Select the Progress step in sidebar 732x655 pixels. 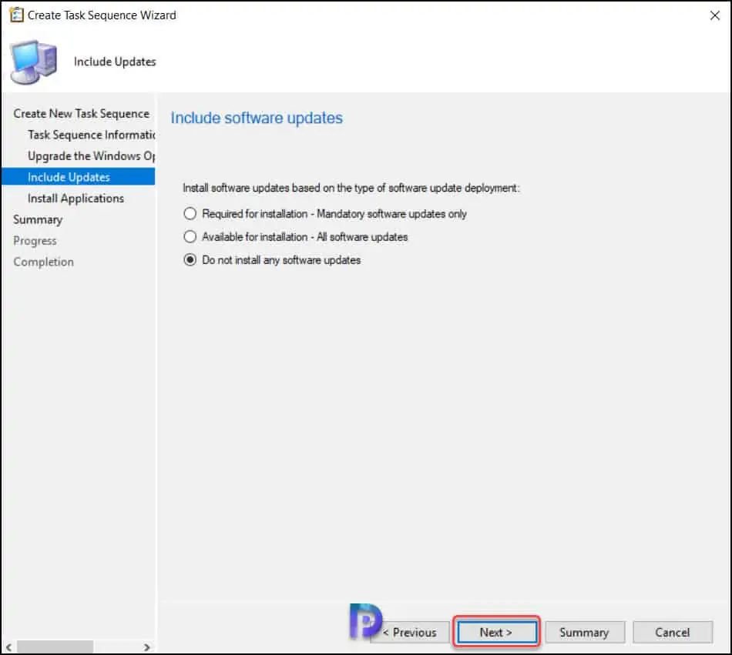pos(35,241)
